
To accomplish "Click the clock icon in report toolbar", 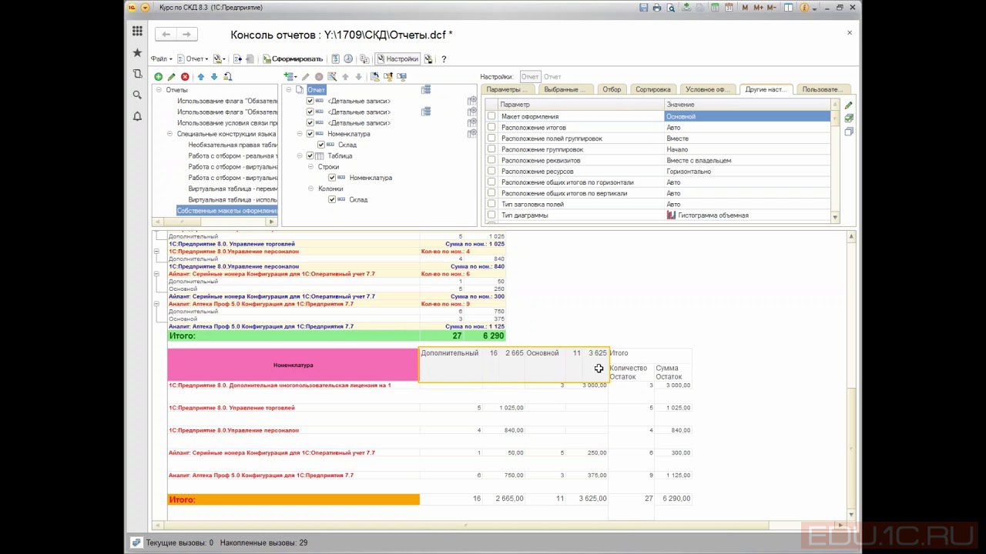I will [348, 59].
